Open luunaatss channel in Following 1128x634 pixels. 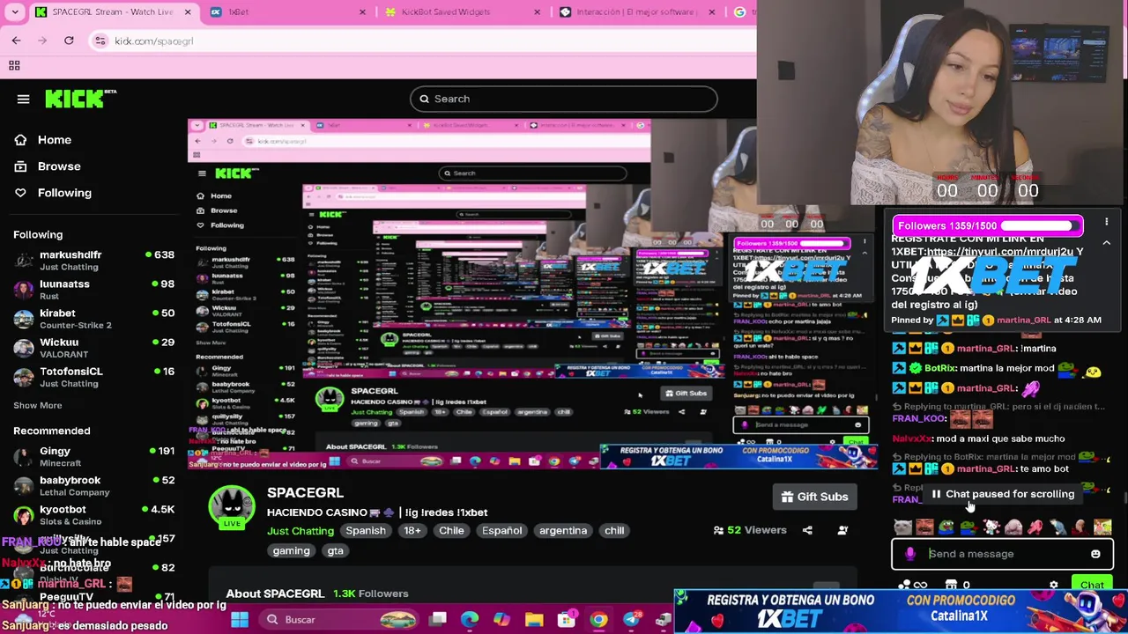click(94, 290)
